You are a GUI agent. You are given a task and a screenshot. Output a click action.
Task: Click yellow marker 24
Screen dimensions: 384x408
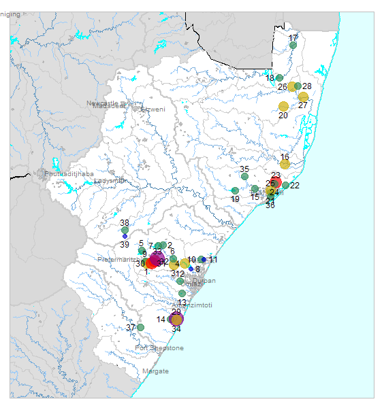(271, 191)
